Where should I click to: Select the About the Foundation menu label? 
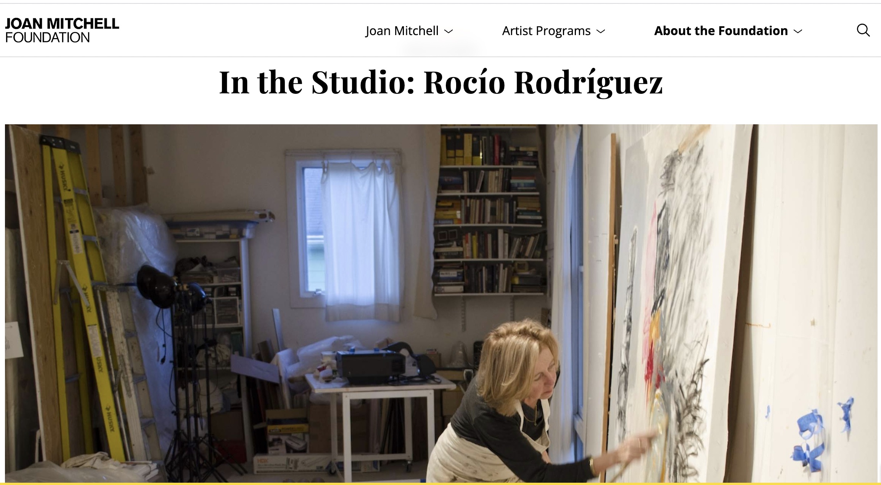pyautogui.click(x=721, y=31)
